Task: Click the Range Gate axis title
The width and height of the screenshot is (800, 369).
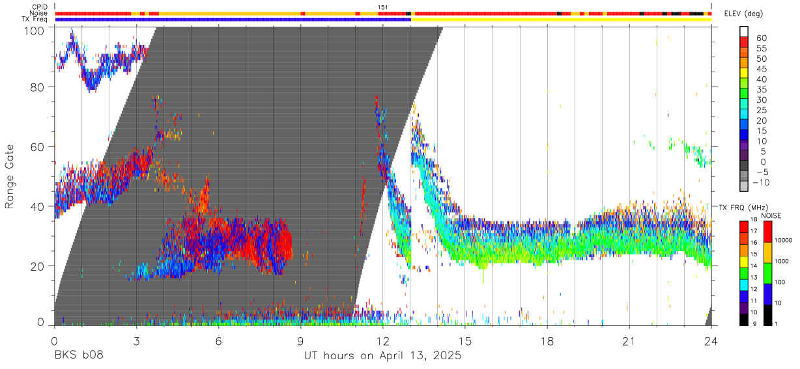Action: click(x=10, y=177)
